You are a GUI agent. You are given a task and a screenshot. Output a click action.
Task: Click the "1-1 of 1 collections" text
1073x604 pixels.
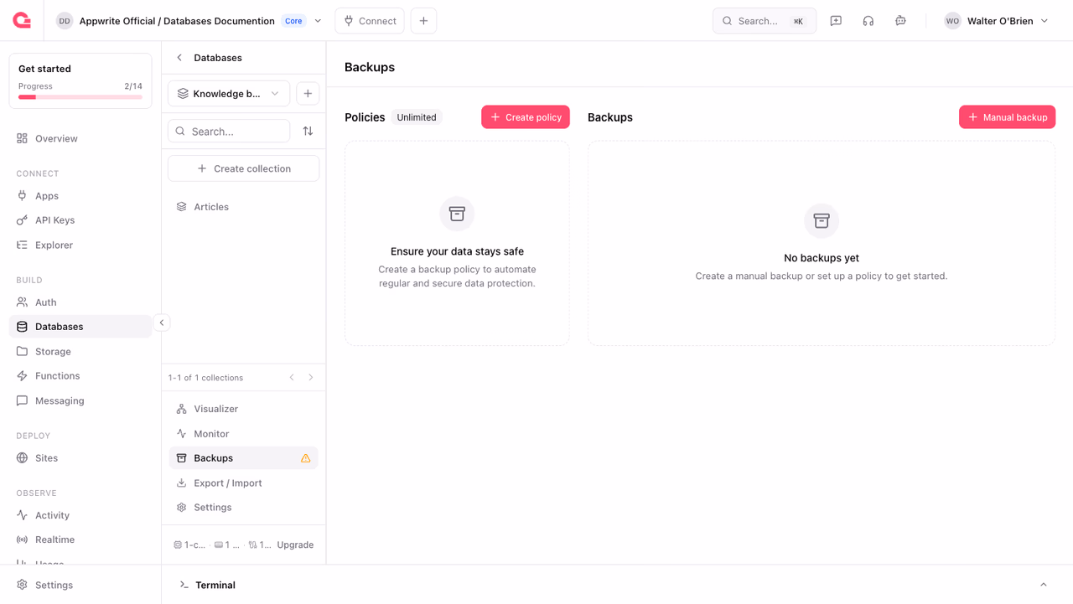click(x=205, y=378)
